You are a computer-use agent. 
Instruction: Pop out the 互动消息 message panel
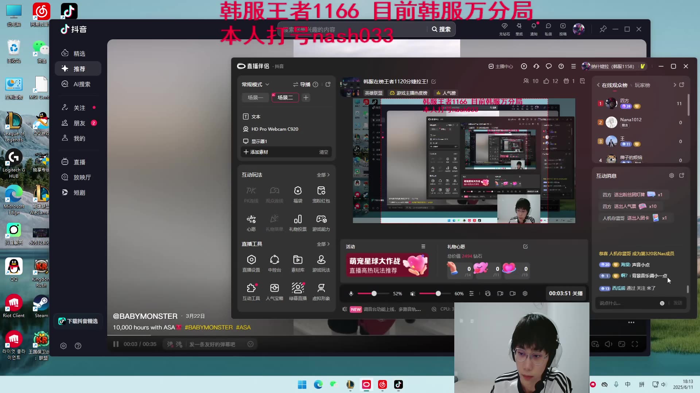click(682, 175)
